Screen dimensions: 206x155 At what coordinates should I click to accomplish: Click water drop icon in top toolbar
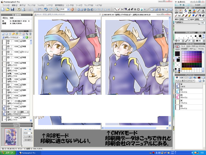141,10
